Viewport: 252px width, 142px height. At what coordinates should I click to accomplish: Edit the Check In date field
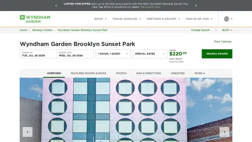[38, 54]
